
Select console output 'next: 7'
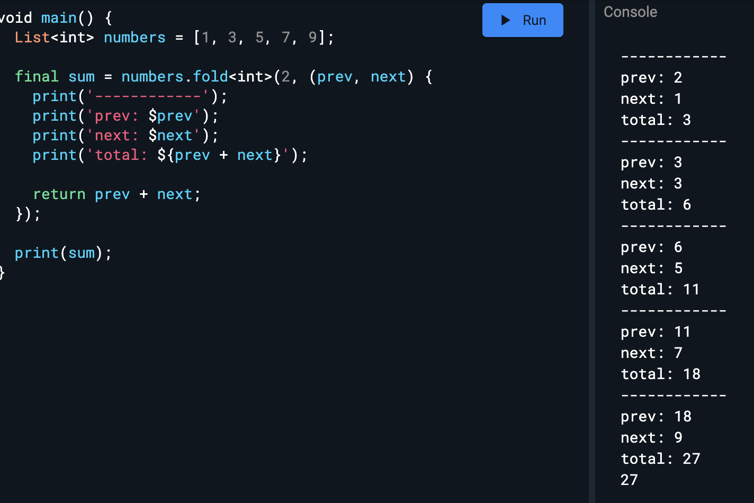point(651,353)
